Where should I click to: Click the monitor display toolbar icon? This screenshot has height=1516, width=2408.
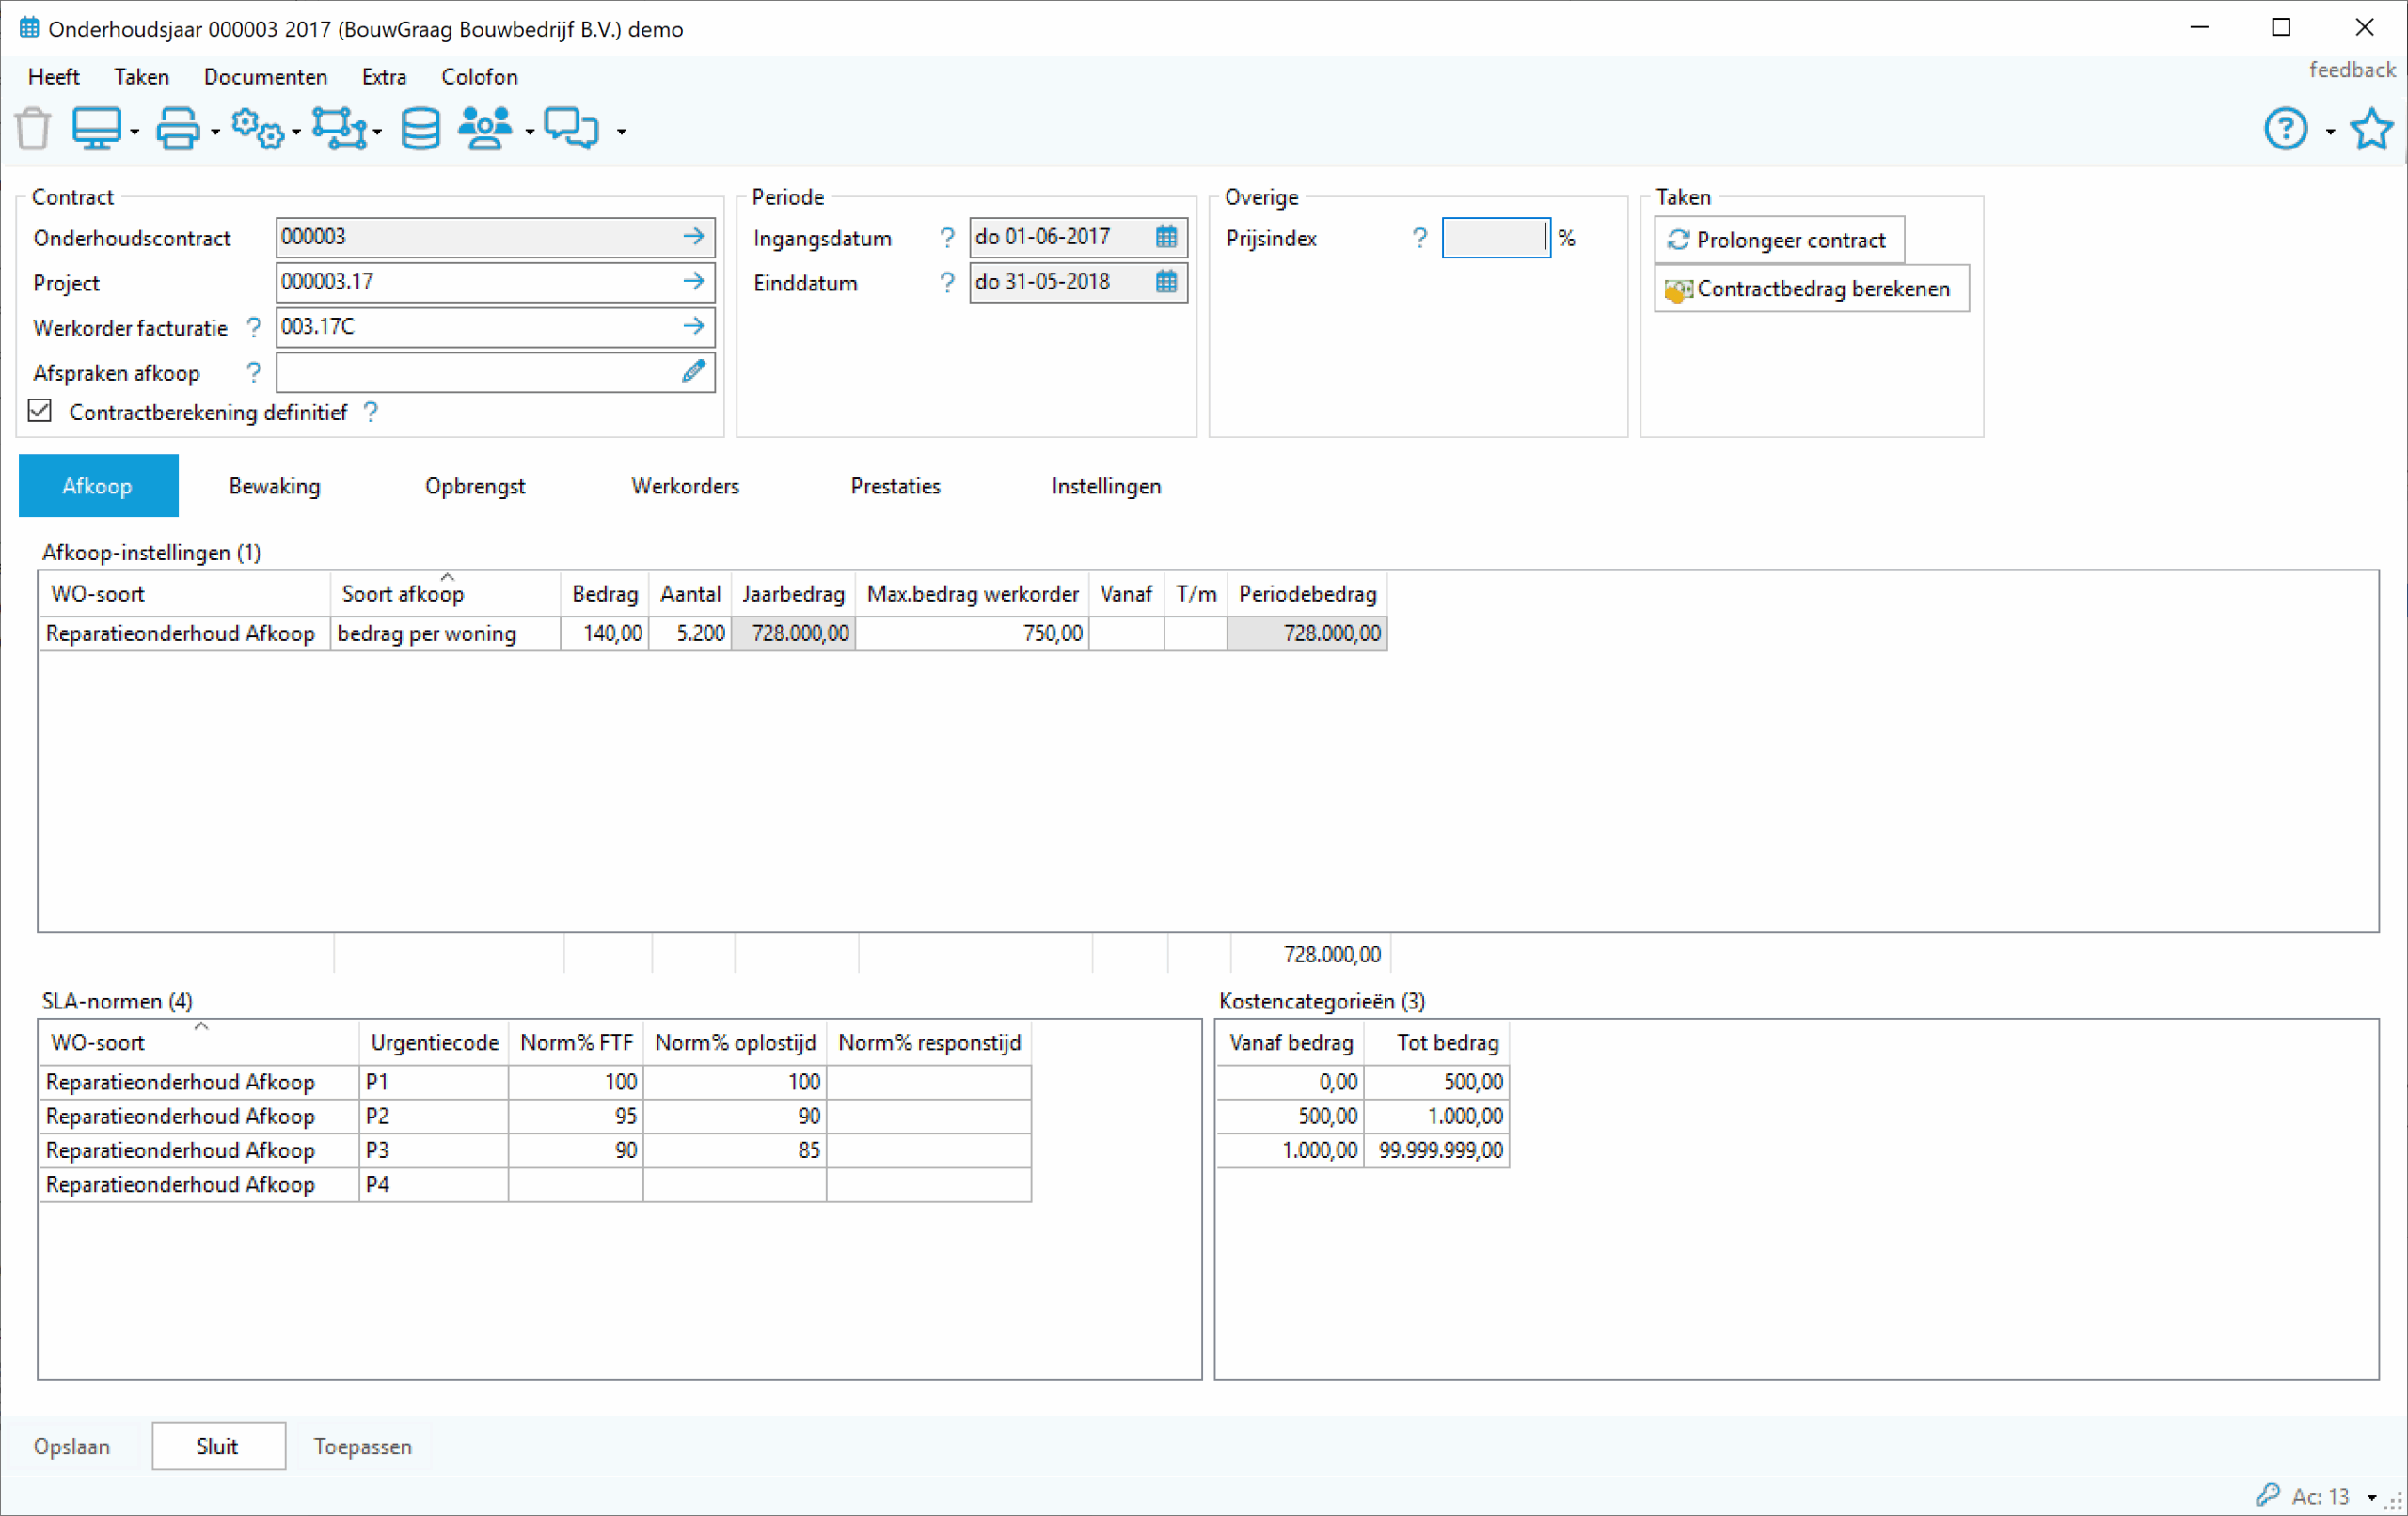(96, 129)
